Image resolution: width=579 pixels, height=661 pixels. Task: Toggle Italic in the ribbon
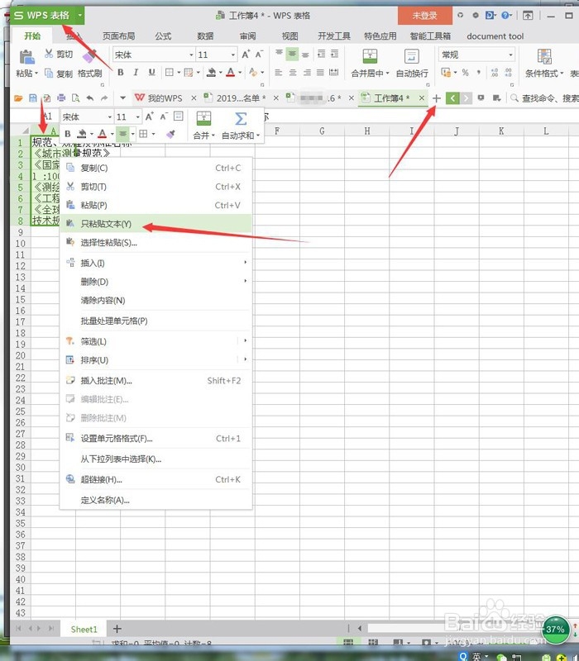pos(136,73)
